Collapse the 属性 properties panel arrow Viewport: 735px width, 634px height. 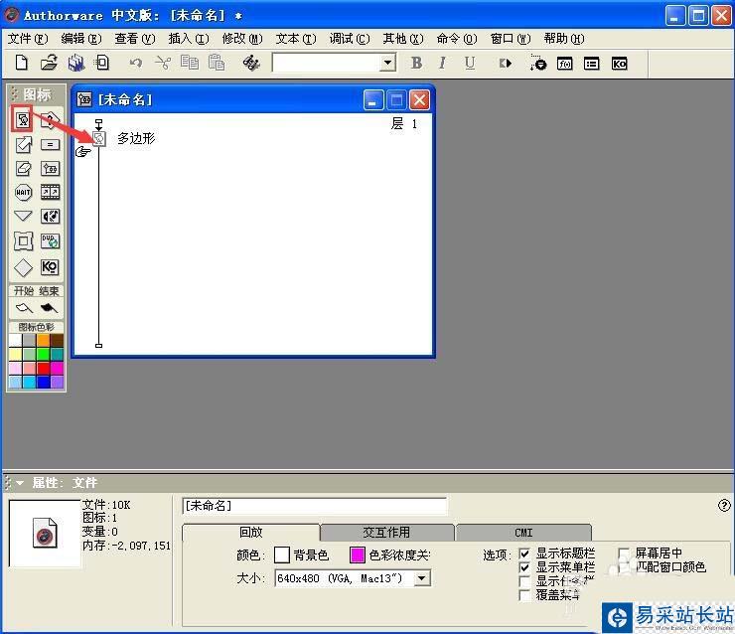click(x=20, y=483)
